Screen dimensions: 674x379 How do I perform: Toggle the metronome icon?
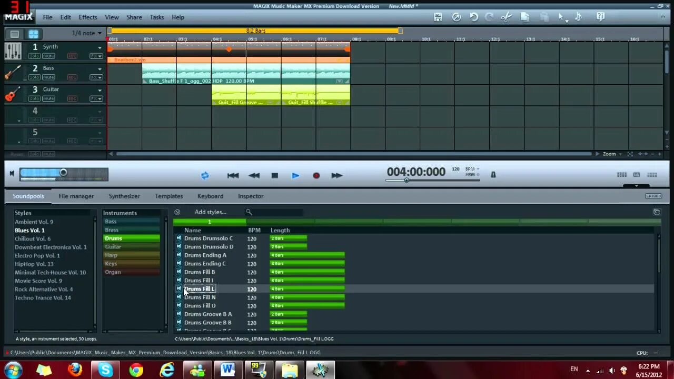coord(493,174)
